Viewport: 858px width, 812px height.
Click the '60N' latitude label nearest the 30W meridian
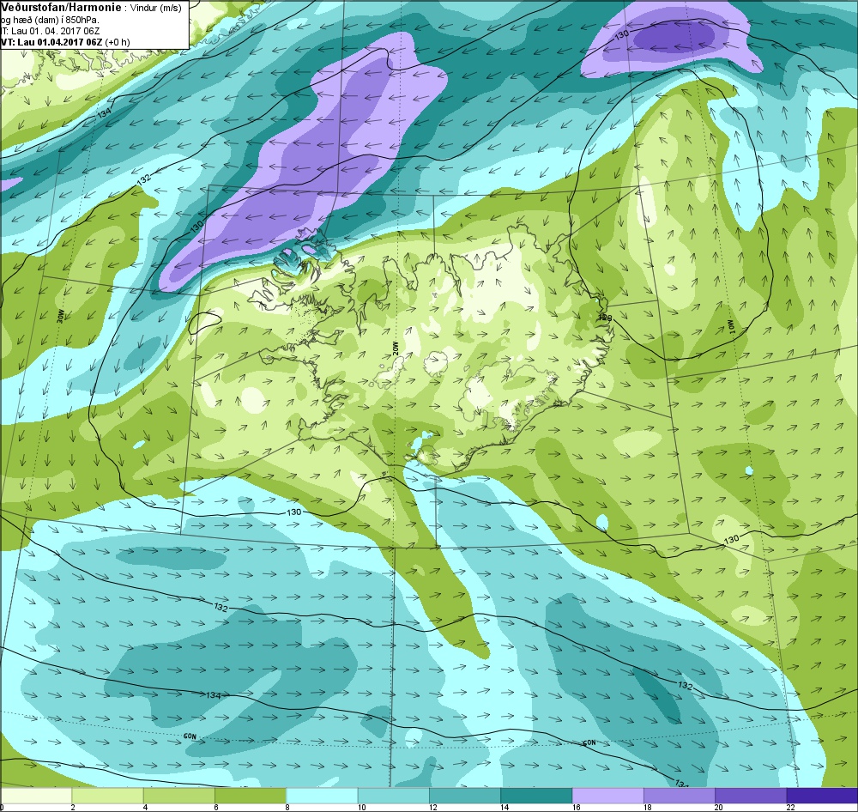[190, 736]
